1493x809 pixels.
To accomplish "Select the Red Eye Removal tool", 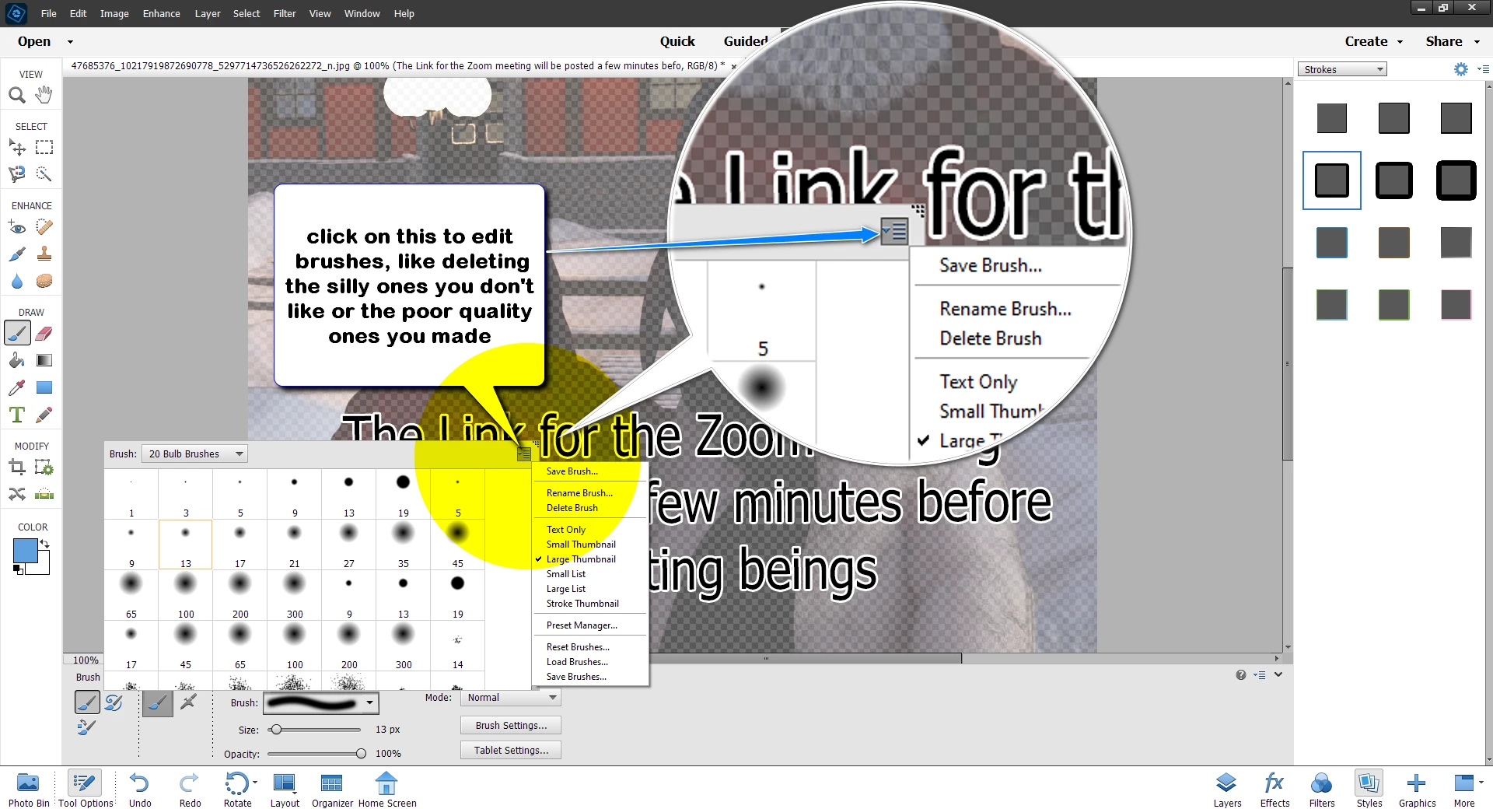I will [x=17, y=227].
